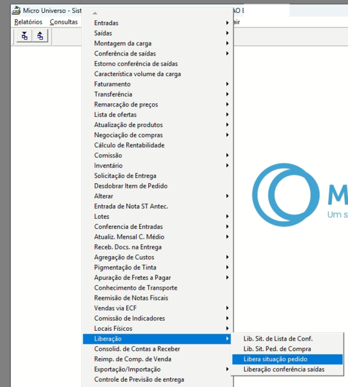The height and width of the screenshot is (387, 348).
Task: Open the Relatórios menu
Action: click(x=28, y=22)
